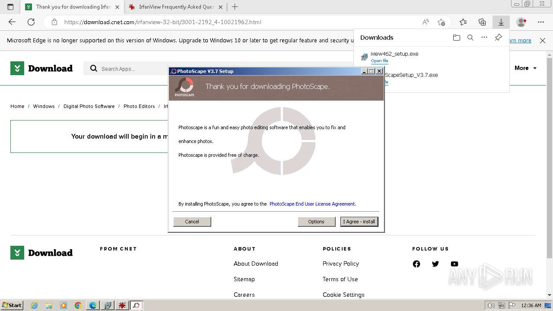This screenshot has height=311, width=553.
Task: Open the Edge profile avatar
Action: (x=521, y=22)
